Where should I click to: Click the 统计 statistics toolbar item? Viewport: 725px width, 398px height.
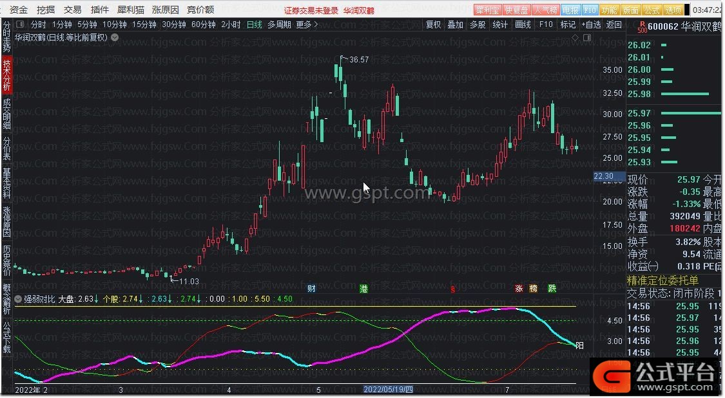point(500,24)
